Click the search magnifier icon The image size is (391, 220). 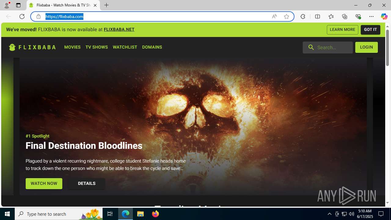pos(311,47)
